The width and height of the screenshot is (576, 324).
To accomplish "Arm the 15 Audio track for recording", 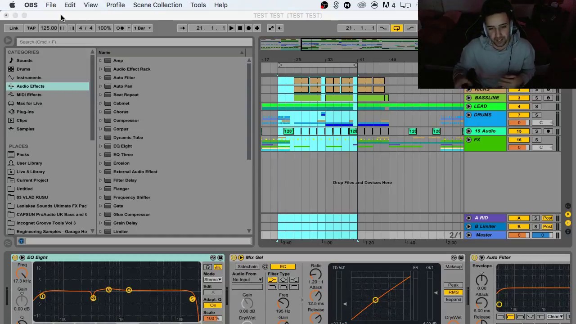I will (x=548, y=131).
